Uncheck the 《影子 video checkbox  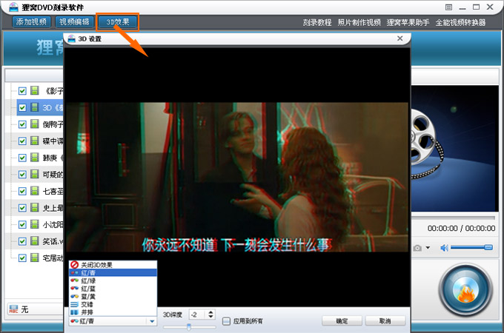coord(22,91)
